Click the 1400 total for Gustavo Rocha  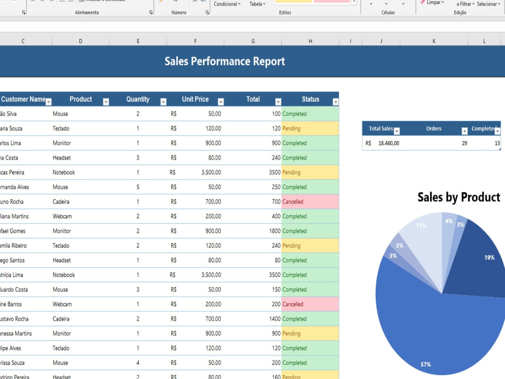253,319
